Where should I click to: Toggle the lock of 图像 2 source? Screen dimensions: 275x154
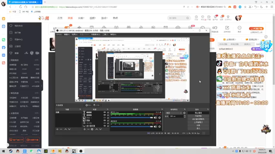(108, 118)
